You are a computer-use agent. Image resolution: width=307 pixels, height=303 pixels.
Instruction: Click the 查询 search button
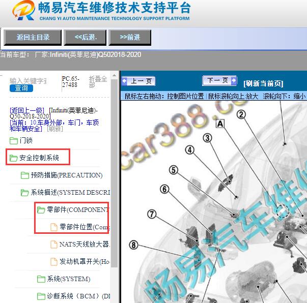pyautogui.click(x=21, y=88)
